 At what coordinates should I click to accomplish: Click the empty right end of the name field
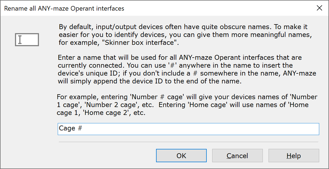pyautogui.click(x=300, y=129)
